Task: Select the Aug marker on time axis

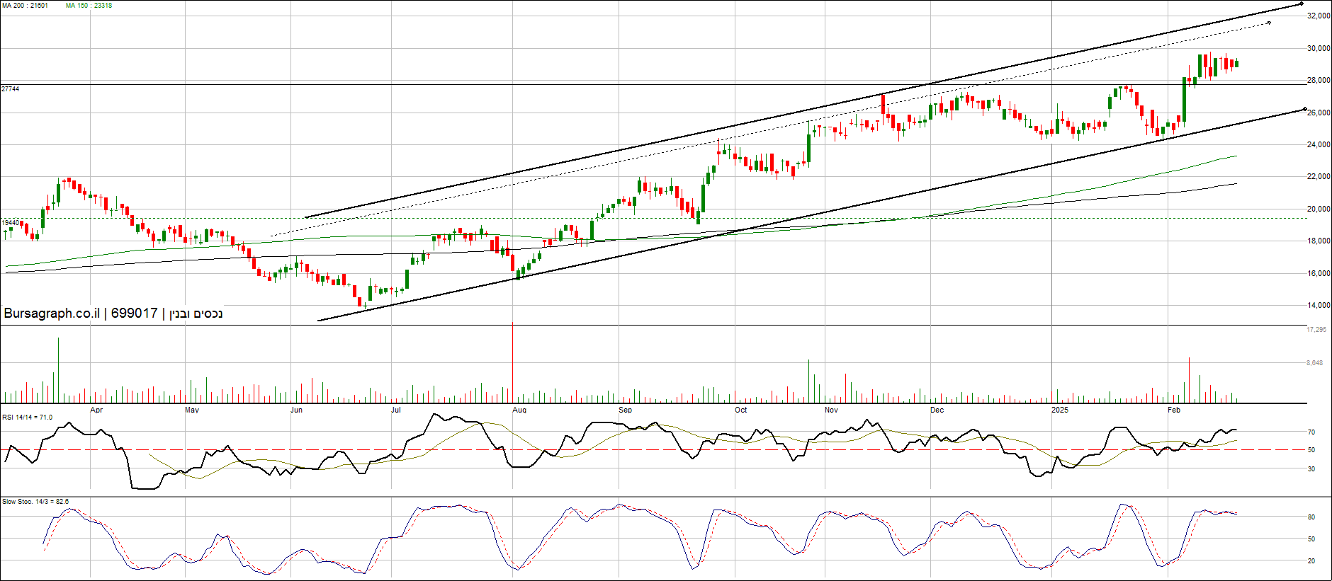Action: click(519, 410)
